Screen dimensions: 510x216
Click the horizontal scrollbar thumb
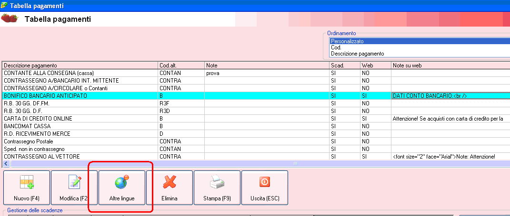pos(295,163)
